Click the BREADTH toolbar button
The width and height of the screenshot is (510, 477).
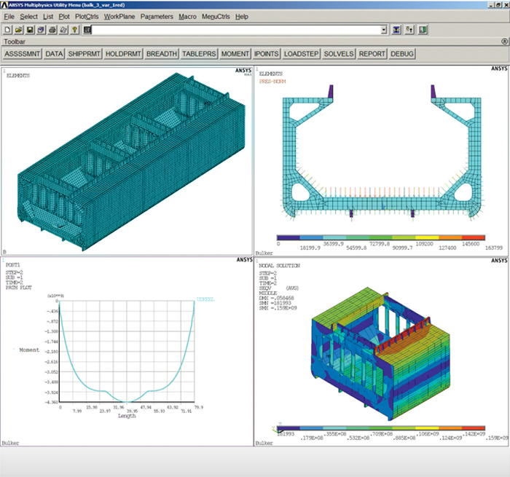click(162, 54)
